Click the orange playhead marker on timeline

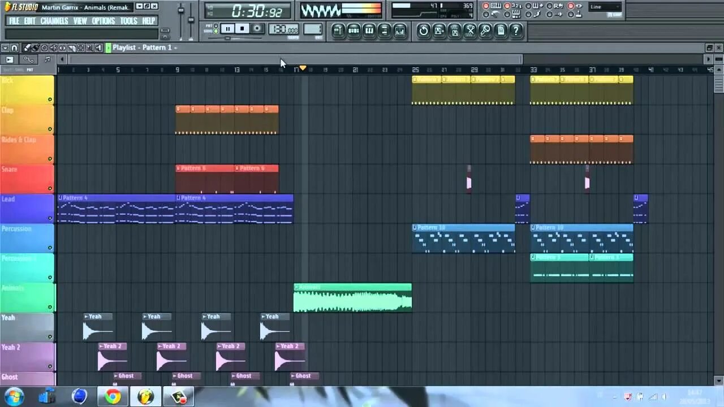coord(303,68)
